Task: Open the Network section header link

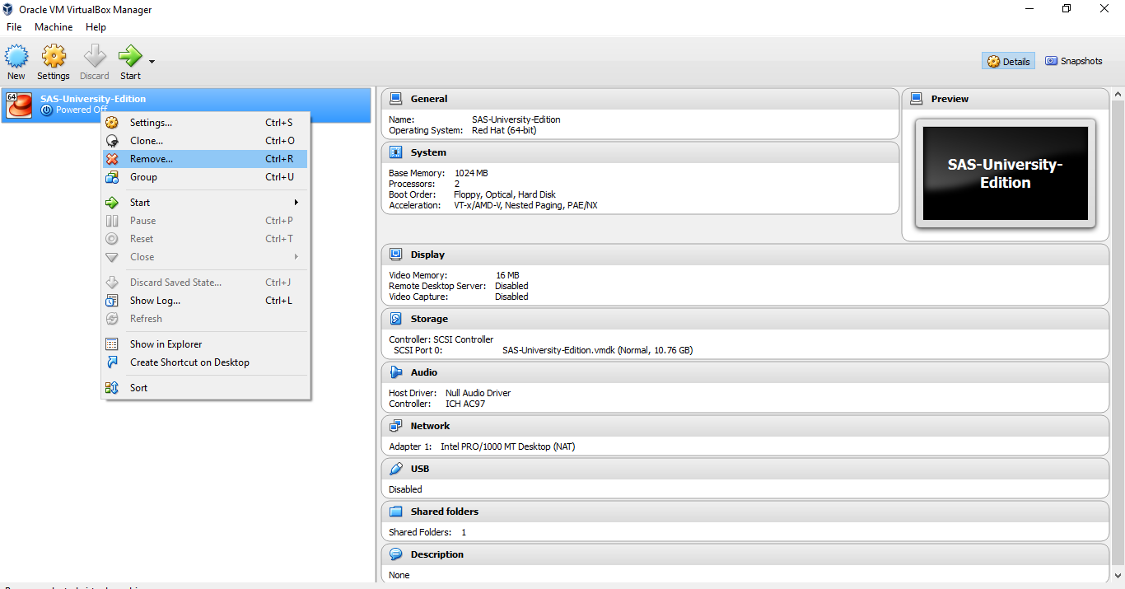Action: coord(431,426)
